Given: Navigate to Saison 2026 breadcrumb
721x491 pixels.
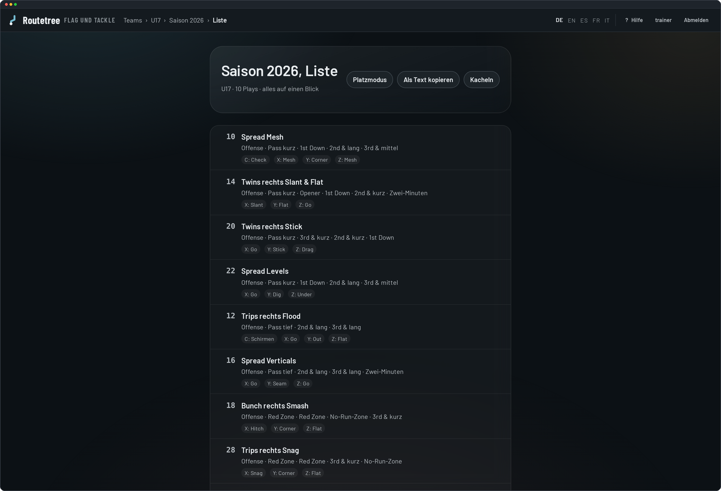Looking at the screenshot, I should click(x=186, y=20).
